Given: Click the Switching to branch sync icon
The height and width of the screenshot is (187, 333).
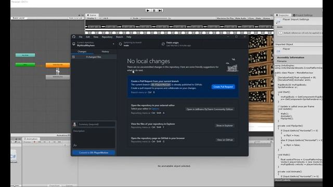Looking at the screenshot, I should pos(120,44).
